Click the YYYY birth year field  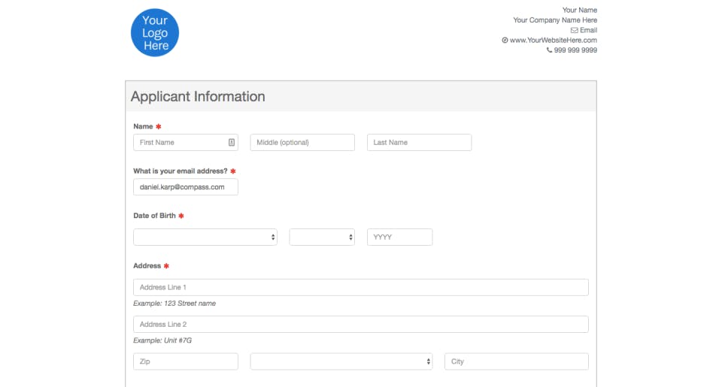pyautogui.click(x=399, y=237)
